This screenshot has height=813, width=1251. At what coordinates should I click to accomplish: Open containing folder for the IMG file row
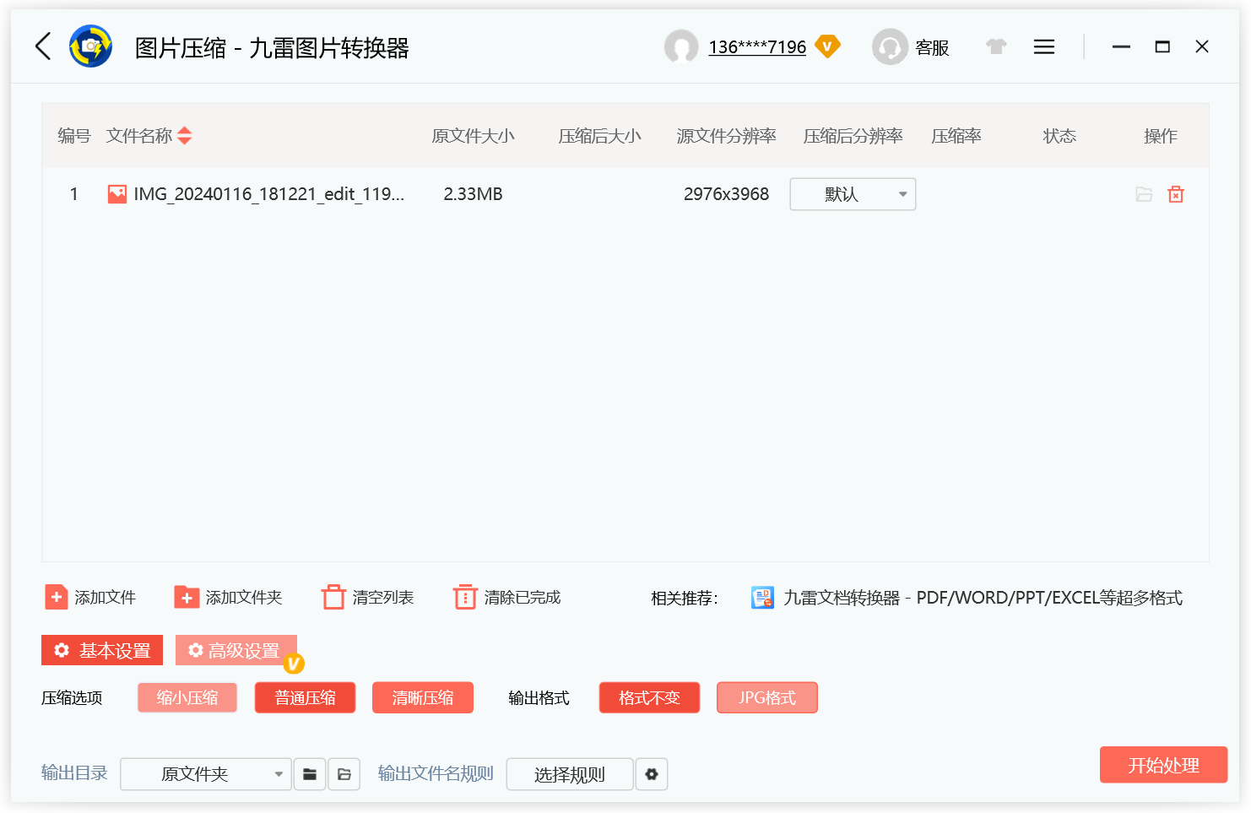[x=1144, y=194]
